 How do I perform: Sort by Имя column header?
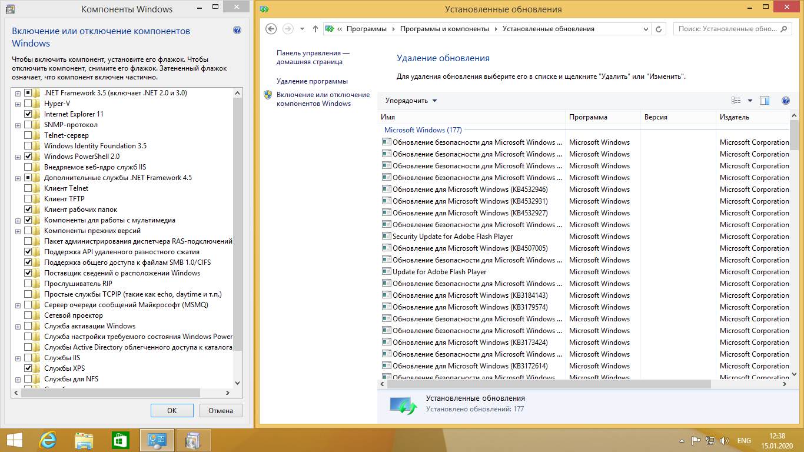(471, 117)
